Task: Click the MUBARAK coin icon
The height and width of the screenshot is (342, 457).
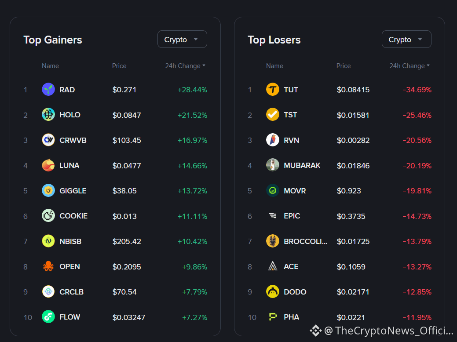Action: (x=273, y=165)
